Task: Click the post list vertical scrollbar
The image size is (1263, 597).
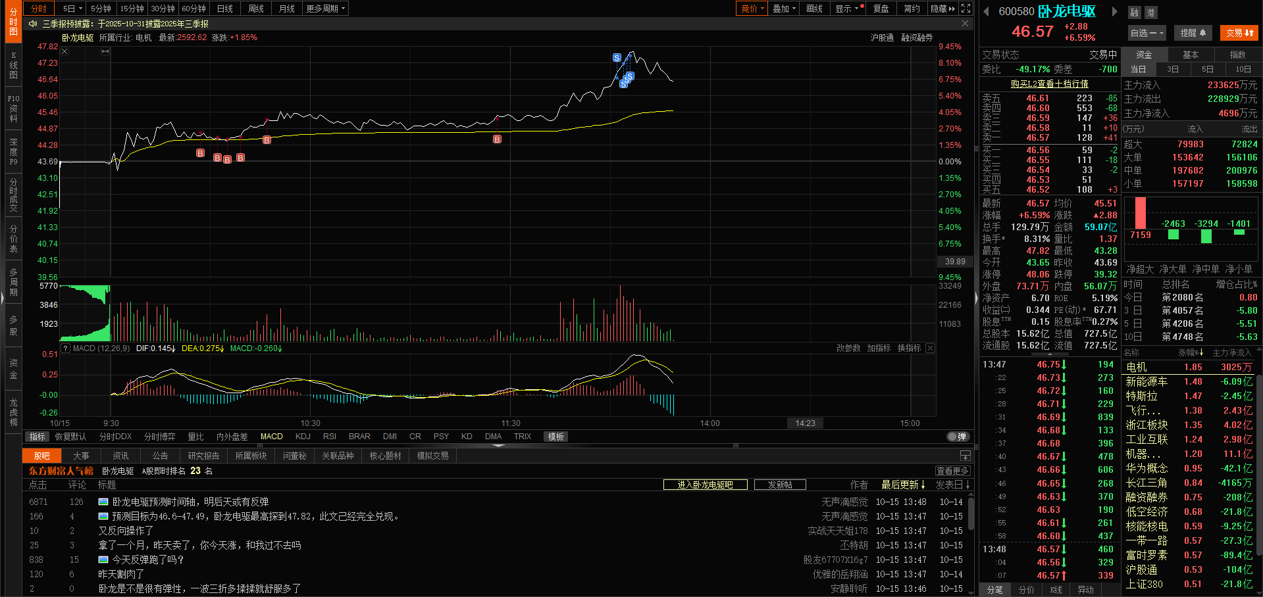Action: (970, 513)
